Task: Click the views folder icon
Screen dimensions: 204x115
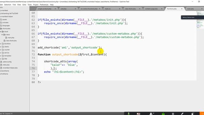Action: [4, 34]
